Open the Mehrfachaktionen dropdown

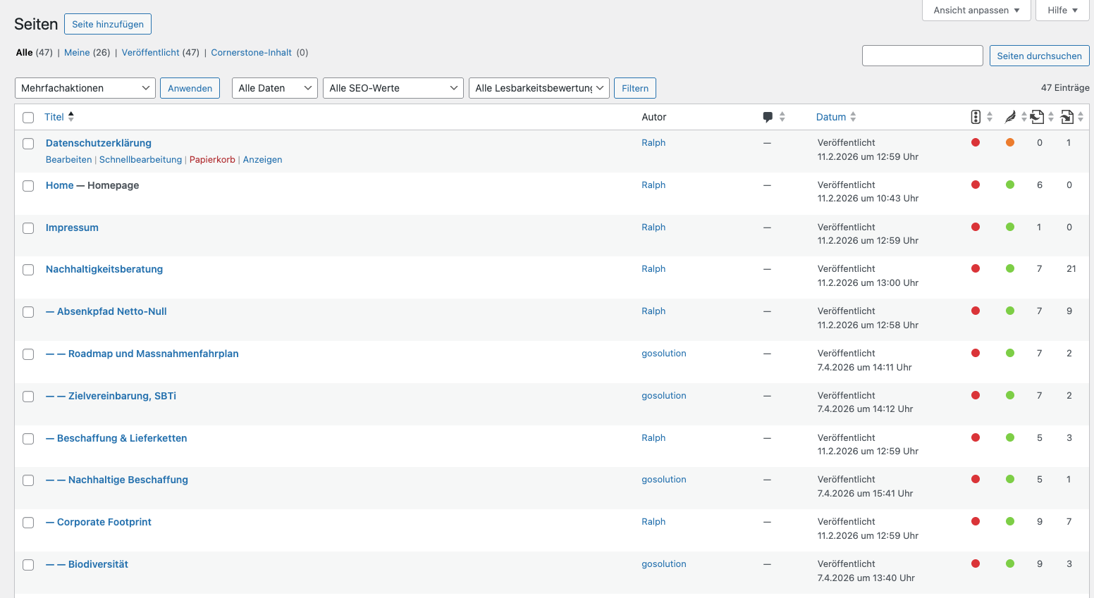85,88
